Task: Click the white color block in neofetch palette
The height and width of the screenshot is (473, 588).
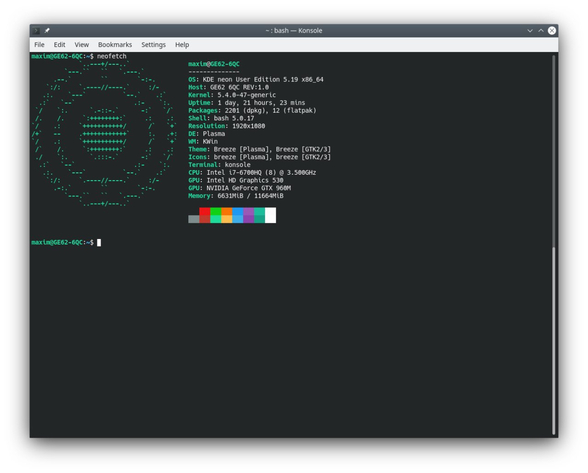Action: tap(271, 215)
